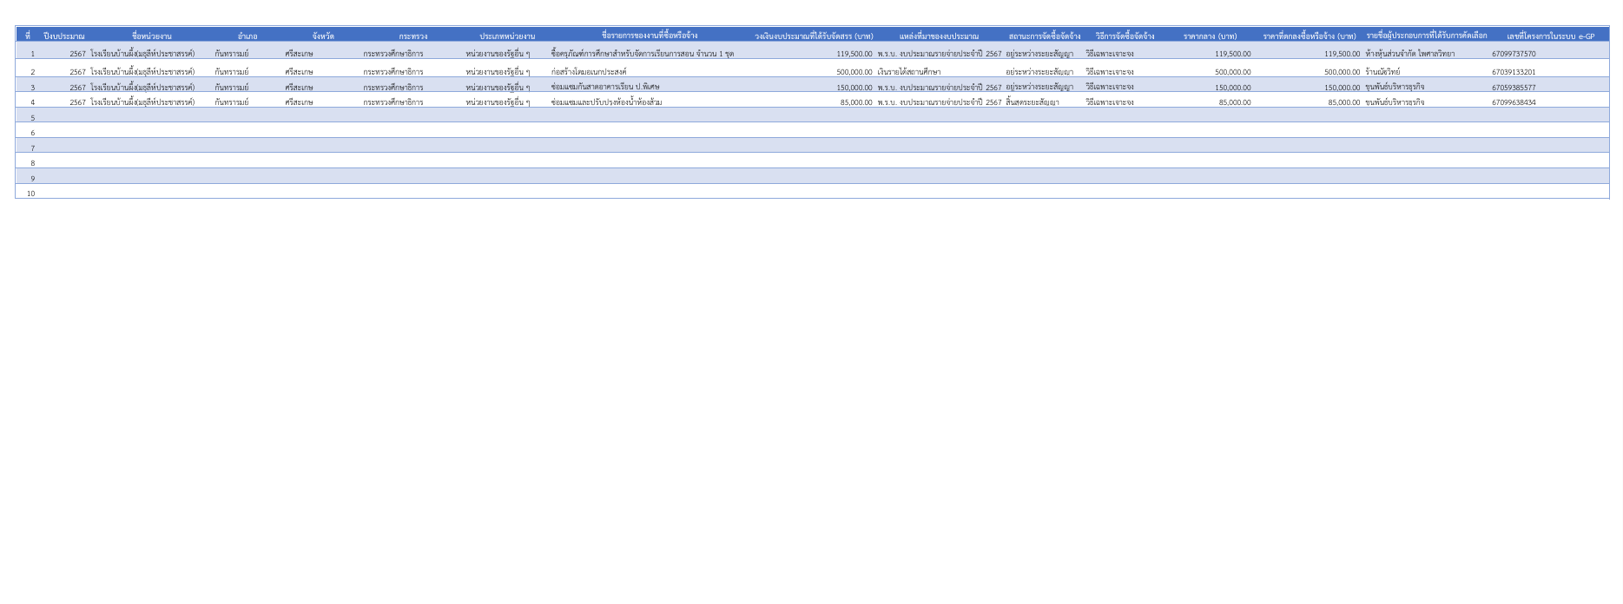Image resolution: width=1623 pixels, height=604 pixels.
Task: Click the 'ปีงบประมาณ' column header
Action: coord(64,36)
